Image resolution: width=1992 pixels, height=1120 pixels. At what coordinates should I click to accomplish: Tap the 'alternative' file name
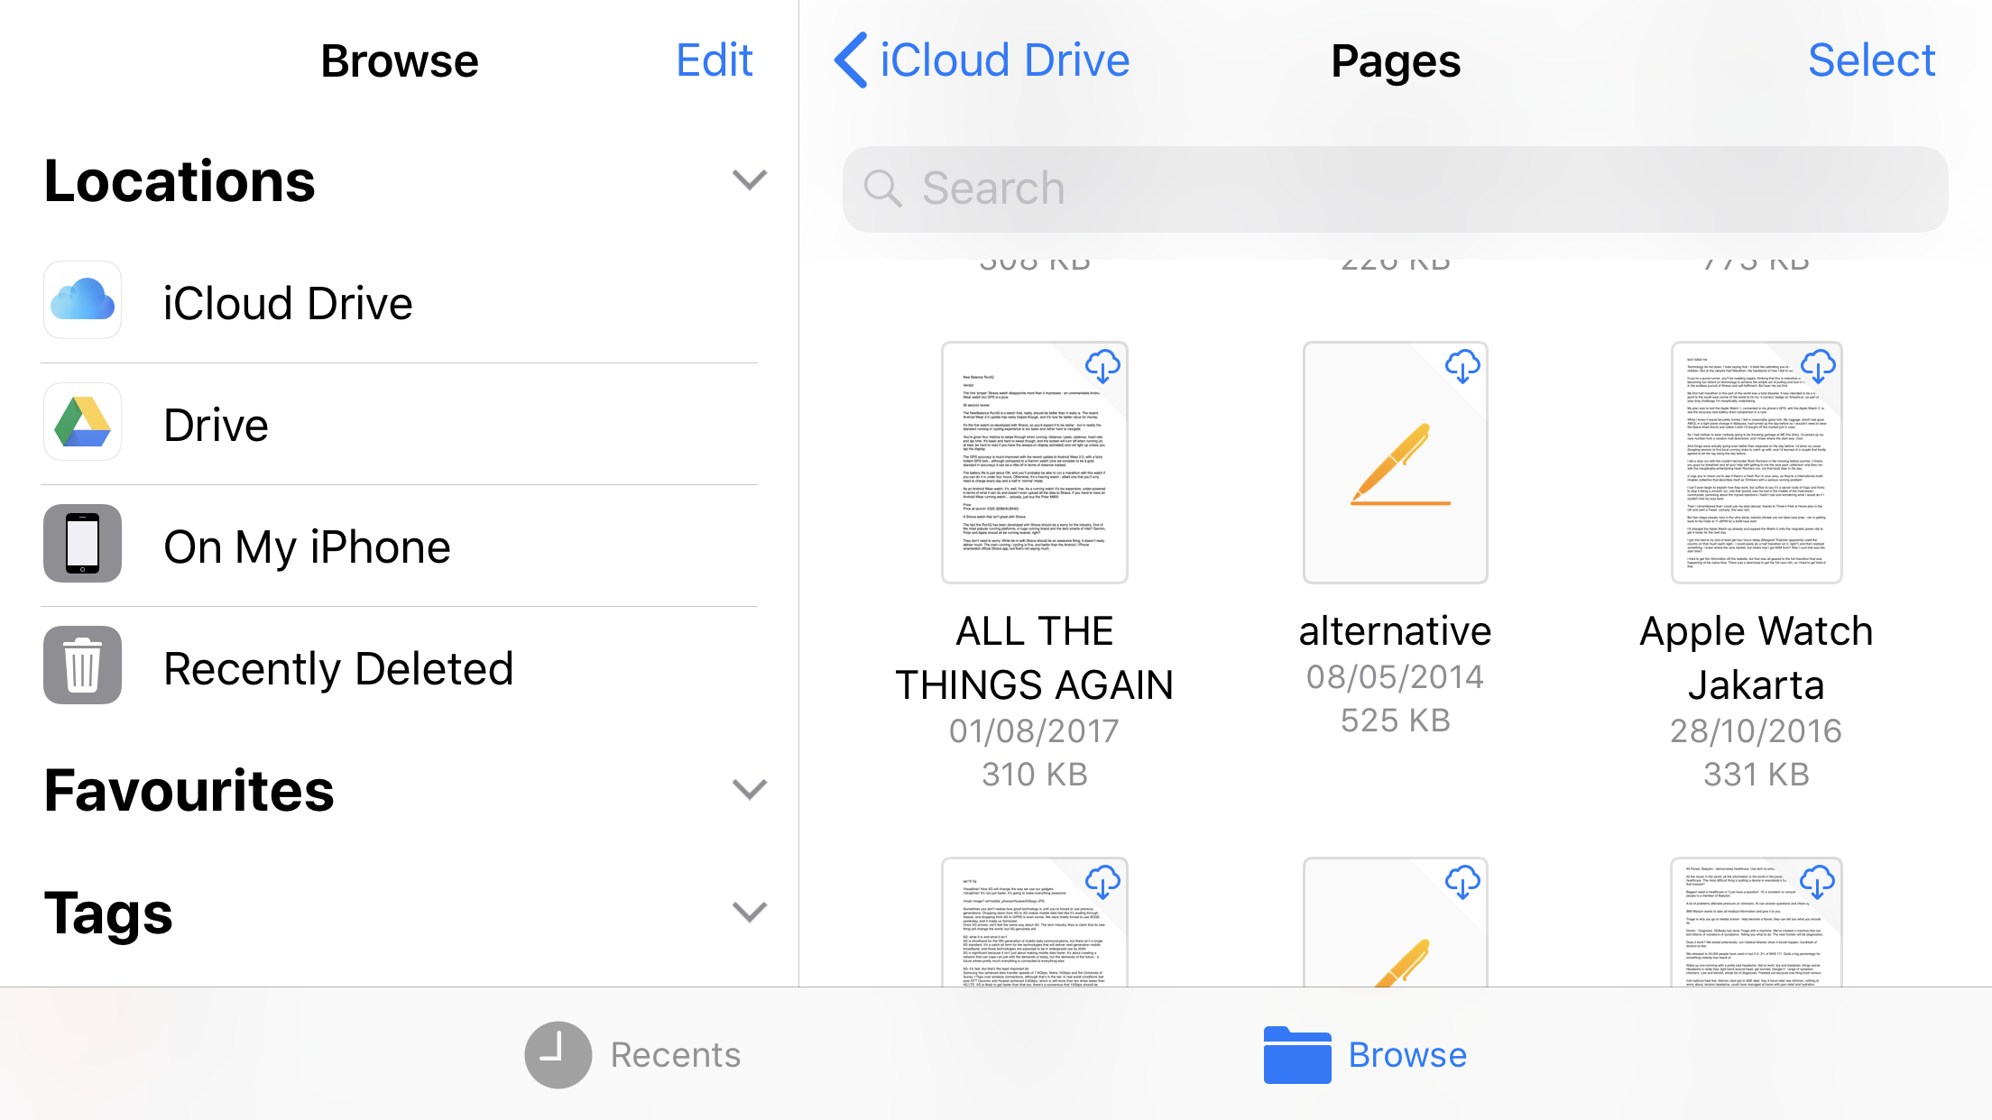pyautogui.click(x=1395, y=630)
